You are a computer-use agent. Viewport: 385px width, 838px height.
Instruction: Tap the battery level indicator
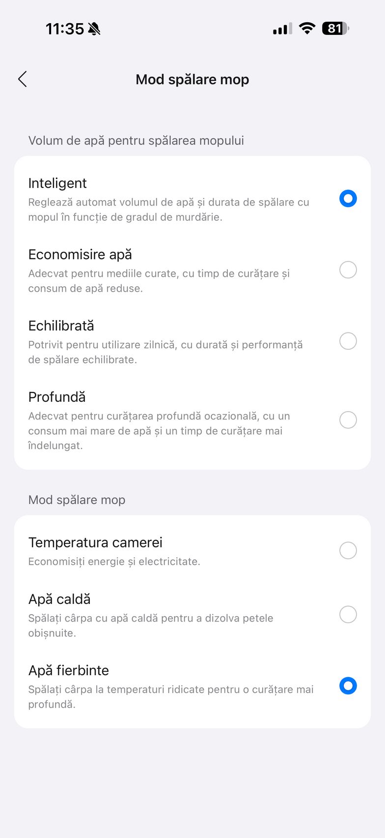[x=335, y=29]
